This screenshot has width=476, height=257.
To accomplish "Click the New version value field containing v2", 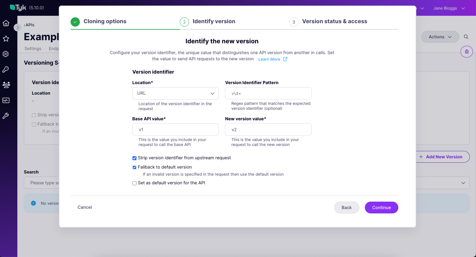I will pos(268,129).
